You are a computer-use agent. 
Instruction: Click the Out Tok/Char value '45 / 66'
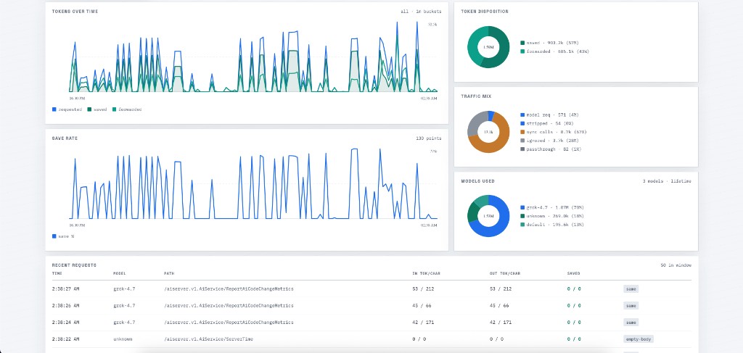(499, 306)
